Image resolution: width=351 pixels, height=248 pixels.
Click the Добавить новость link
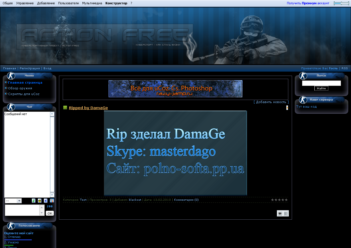(x=271, y=102)
